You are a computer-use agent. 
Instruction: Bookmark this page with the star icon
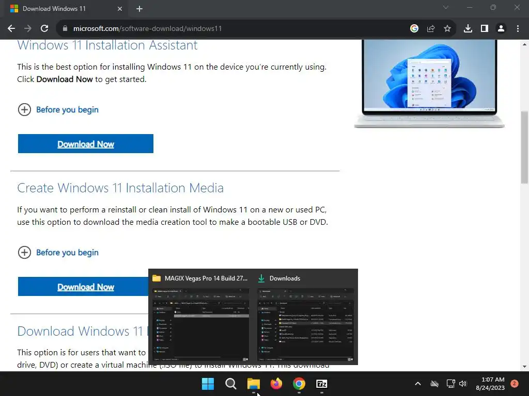[447, 29]
